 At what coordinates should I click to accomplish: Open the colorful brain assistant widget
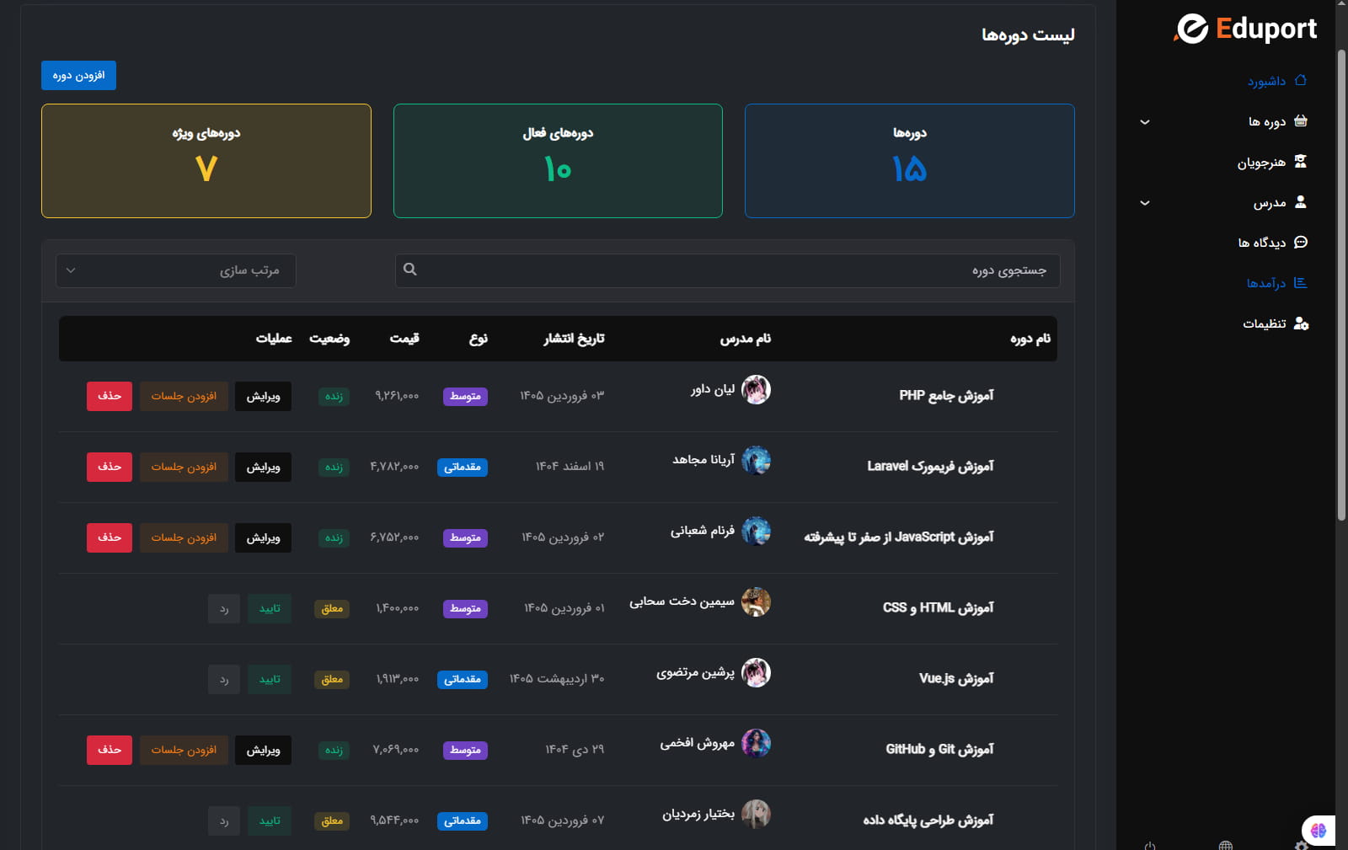click(x=1319, y=831)
